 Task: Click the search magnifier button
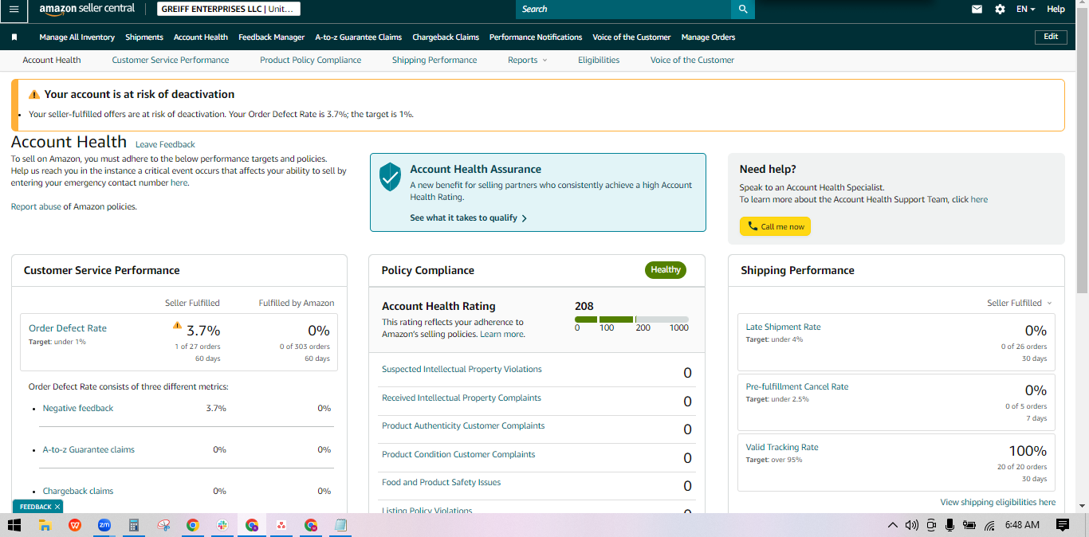742,9
